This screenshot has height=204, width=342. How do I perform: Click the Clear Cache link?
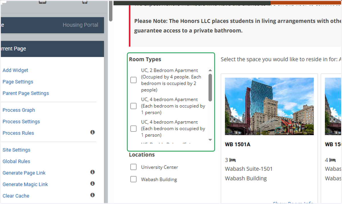click(16, 196)
